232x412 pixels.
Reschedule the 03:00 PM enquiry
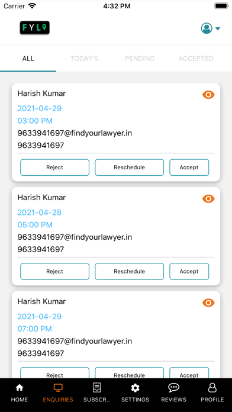pyautogui.click(x=129, y=168)
